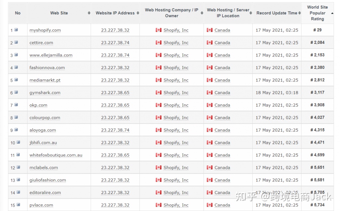Open the cettire.com site link

(x=41, y=43)
